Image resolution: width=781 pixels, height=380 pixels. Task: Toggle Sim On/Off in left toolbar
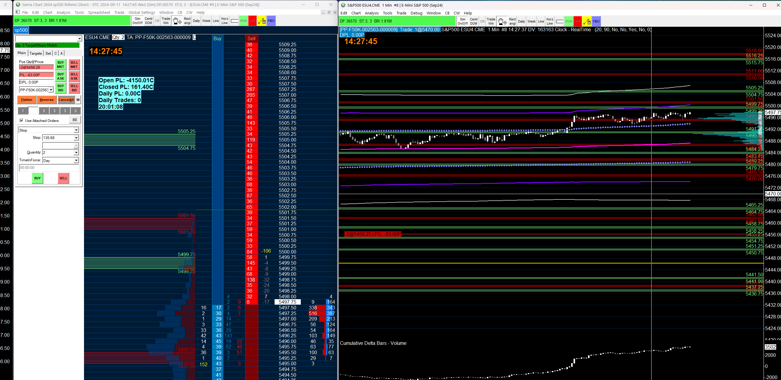click(x=137, y=21)
